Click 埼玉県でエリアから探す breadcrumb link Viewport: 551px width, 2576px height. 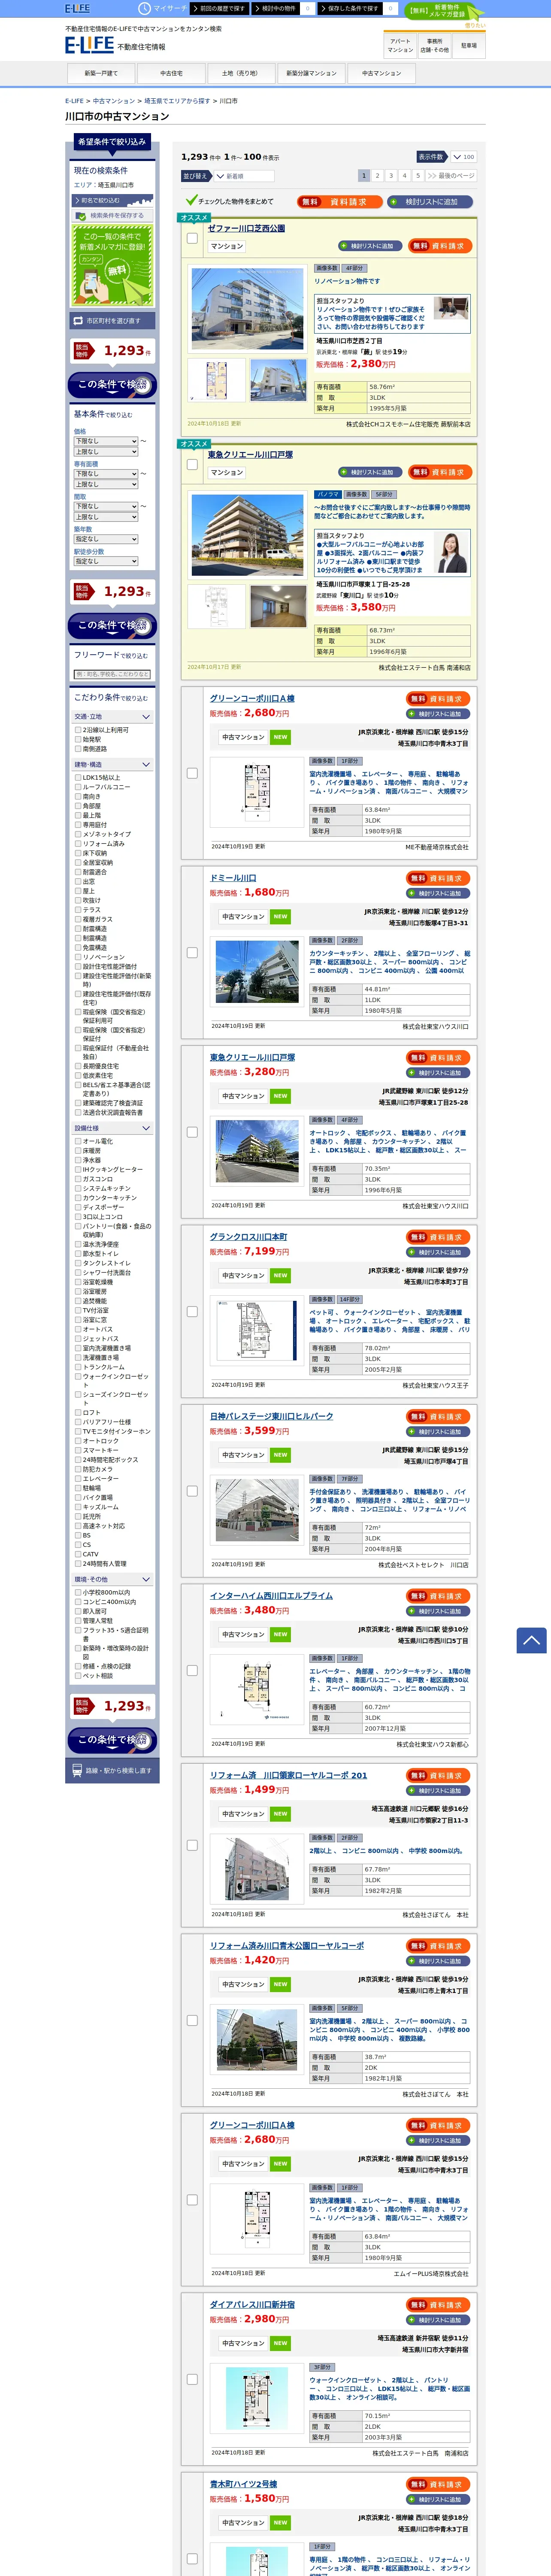pyautogui.click(x=177, y=101)
